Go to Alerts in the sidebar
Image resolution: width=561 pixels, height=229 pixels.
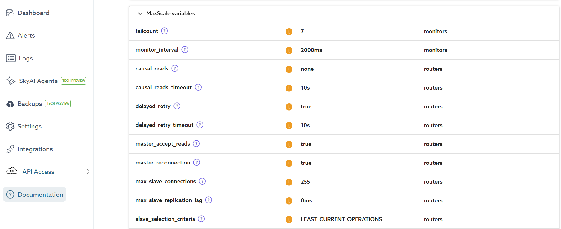point(26,35)
